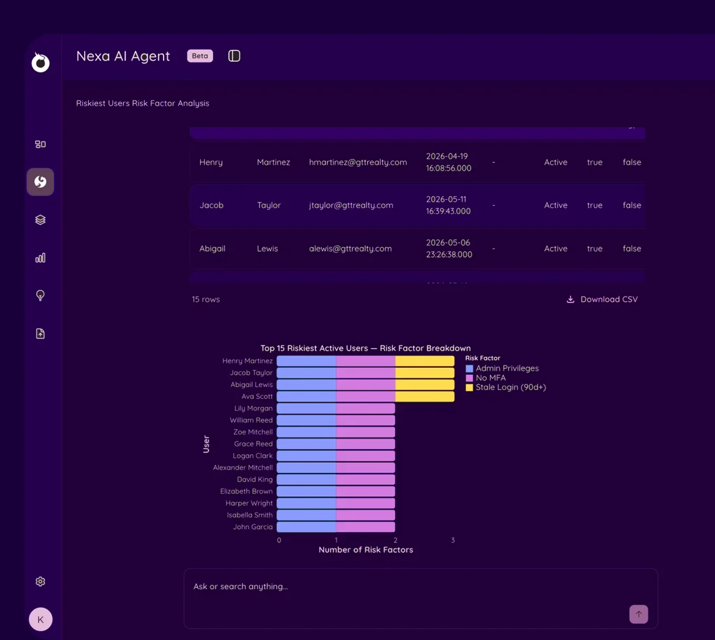Open the settings gear icon
Viewport: 715px width, 640px height.
(40, 582)
